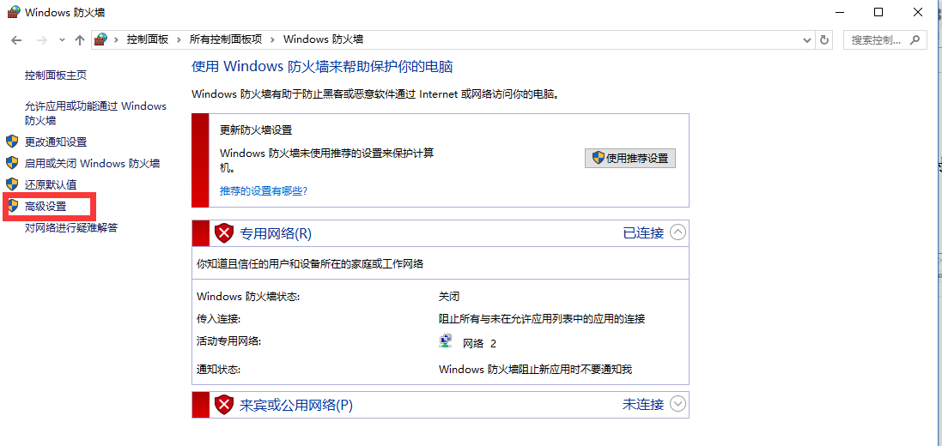Click Windows 防火墙 breadcrumb
Image resolution: width=942 pixels, height=446 pixels.
pyautogui.click(x=323, y=39)
